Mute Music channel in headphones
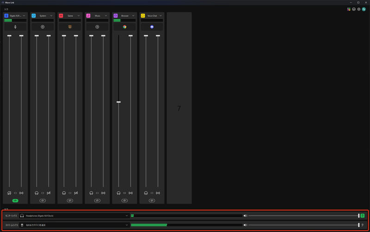This screenshot has width=370, height=232. (x=91, y=193)
